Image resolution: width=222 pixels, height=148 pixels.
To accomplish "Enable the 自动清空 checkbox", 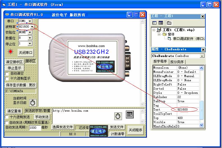I will coord(7,73).
